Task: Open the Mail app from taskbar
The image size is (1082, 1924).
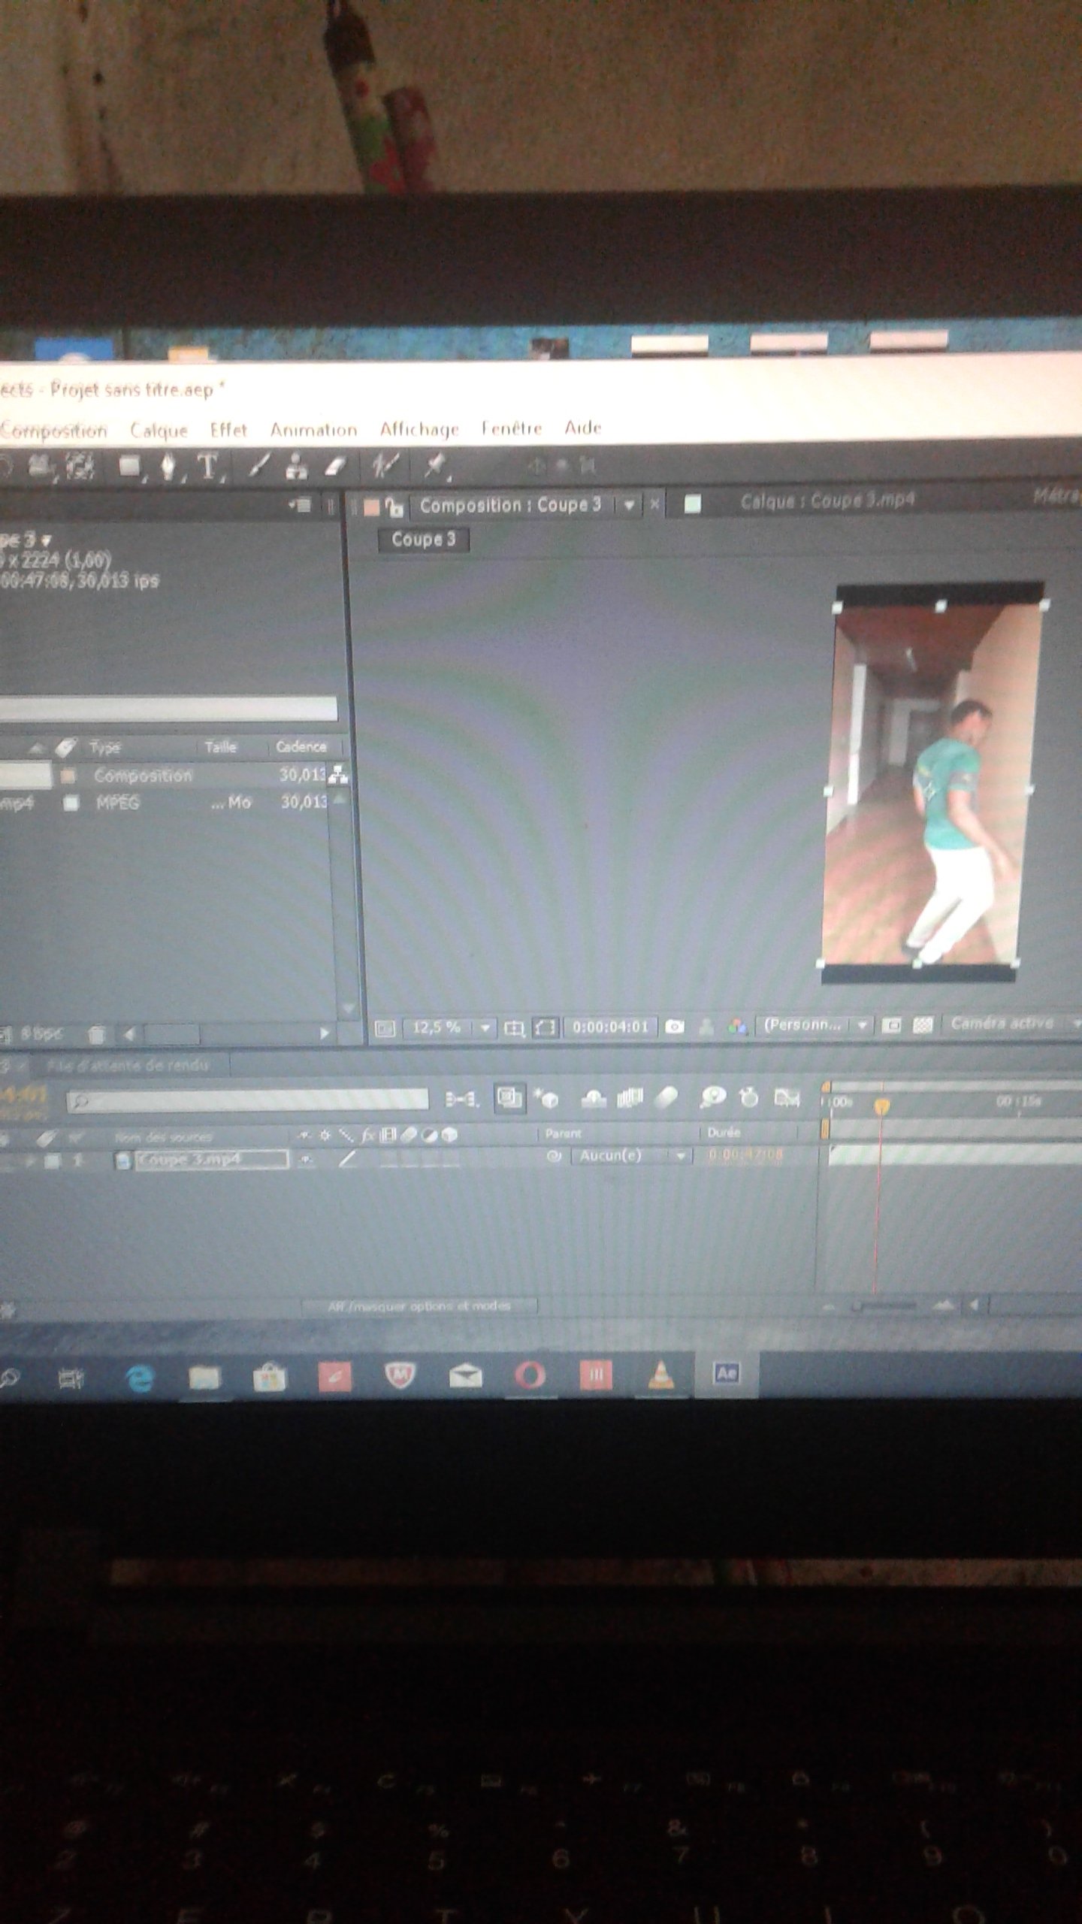Action: coord(465,1376)
